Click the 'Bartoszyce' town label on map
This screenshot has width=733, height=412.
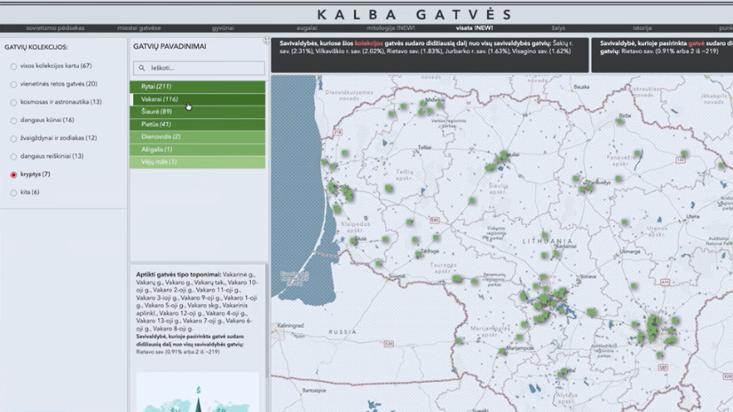(314, 391)
